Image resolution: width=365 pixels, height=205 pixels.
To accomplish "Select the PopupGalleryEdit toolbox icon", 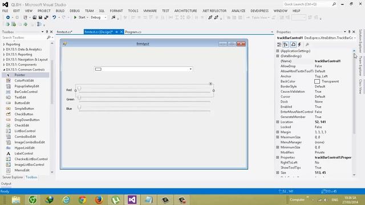I will tap(9, 86).
